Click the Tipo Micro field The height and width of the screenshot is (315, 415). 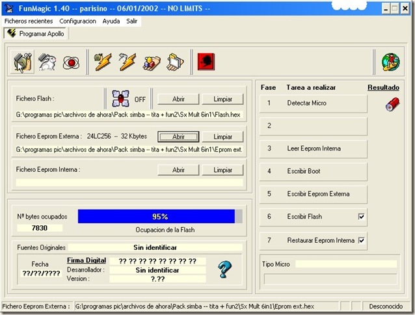(346, 264)
